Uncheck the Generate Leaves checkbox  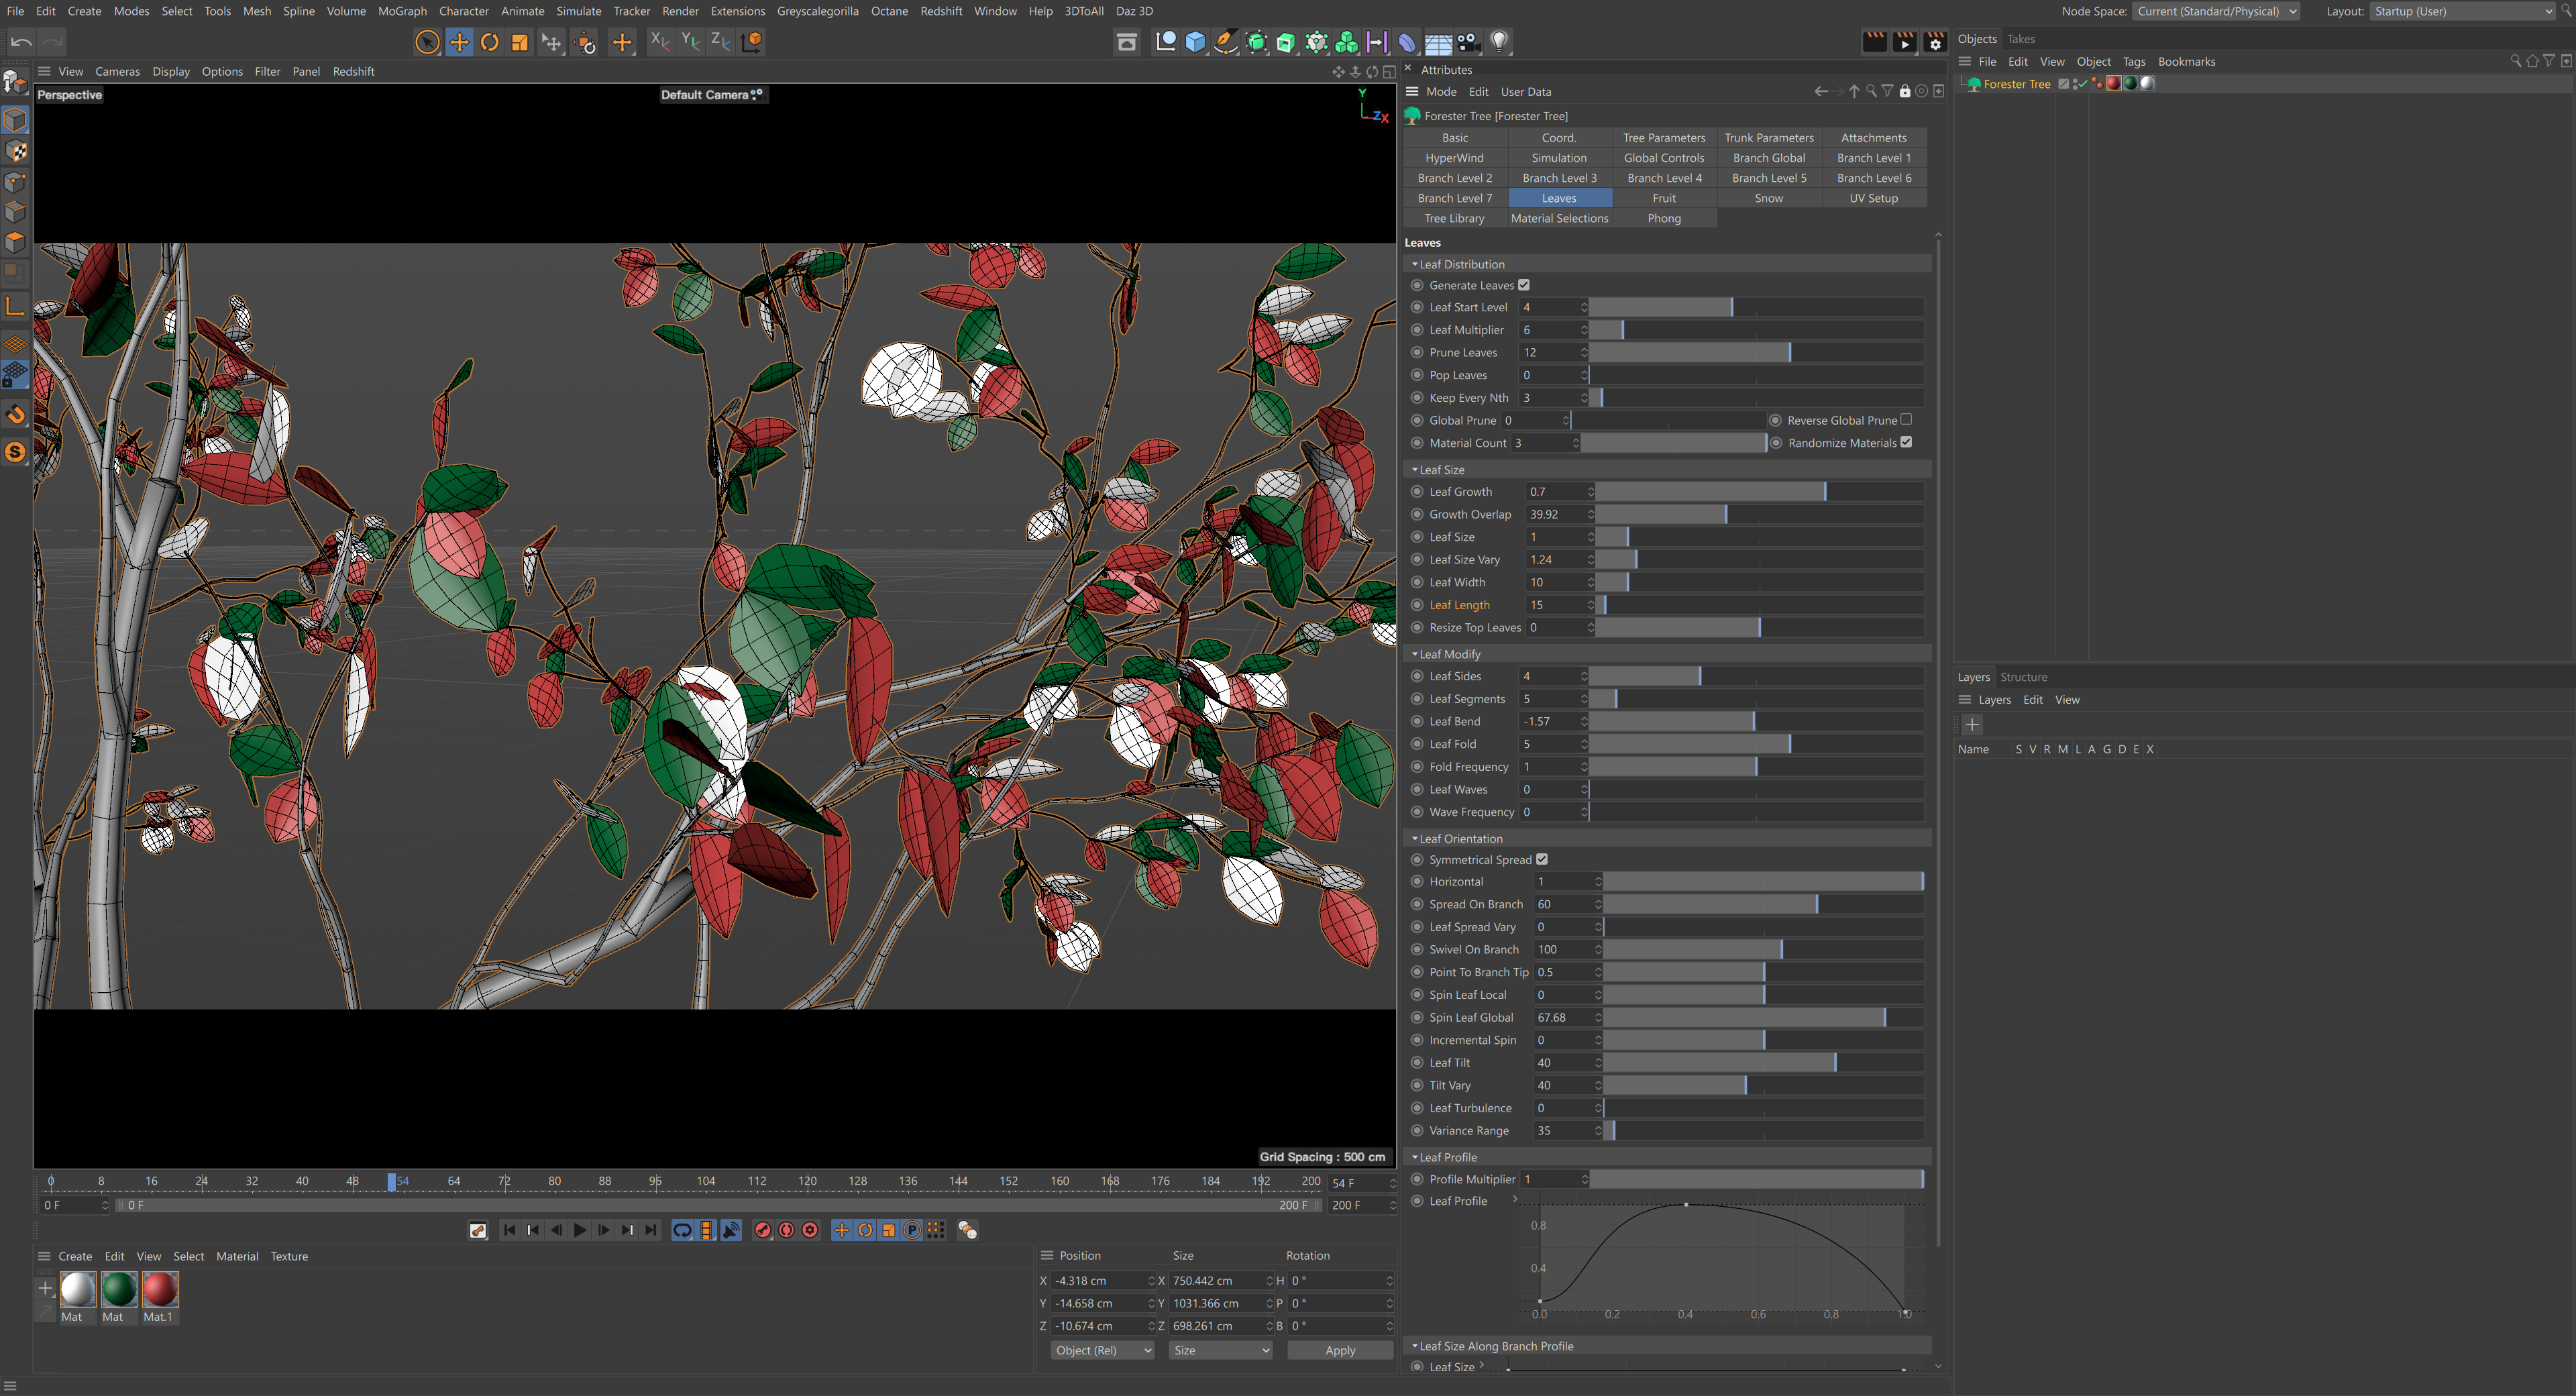tap(1524, 285)
